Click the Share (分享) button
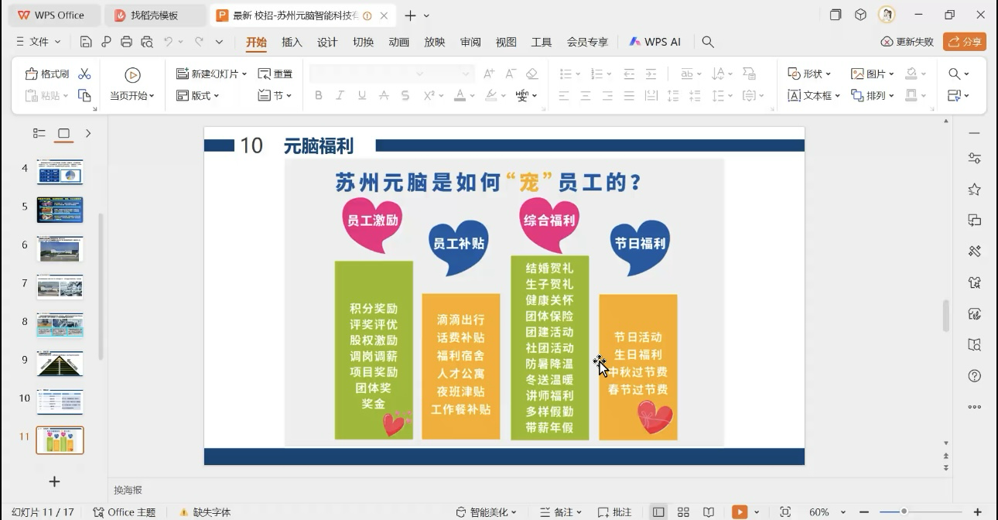This screenshot has height=520, width=998. (x=965, y=42)
